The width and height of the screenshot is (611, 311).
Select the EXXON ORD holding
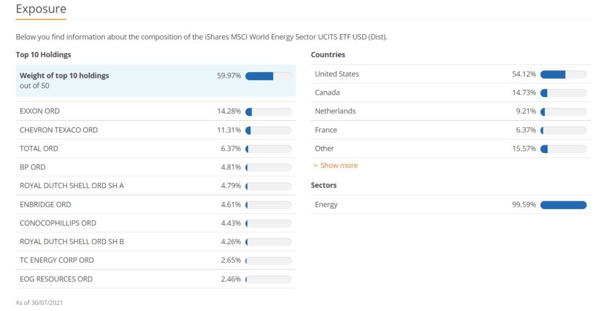pyautogui.click(x=156, y=111)
